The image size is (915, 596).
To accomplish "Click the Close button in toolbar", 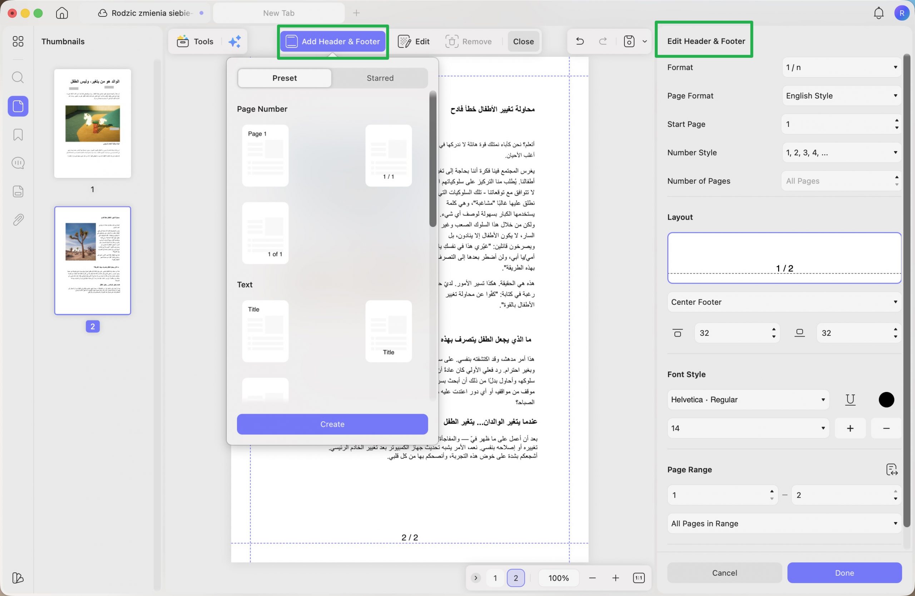I will click(x=523, y=41).
